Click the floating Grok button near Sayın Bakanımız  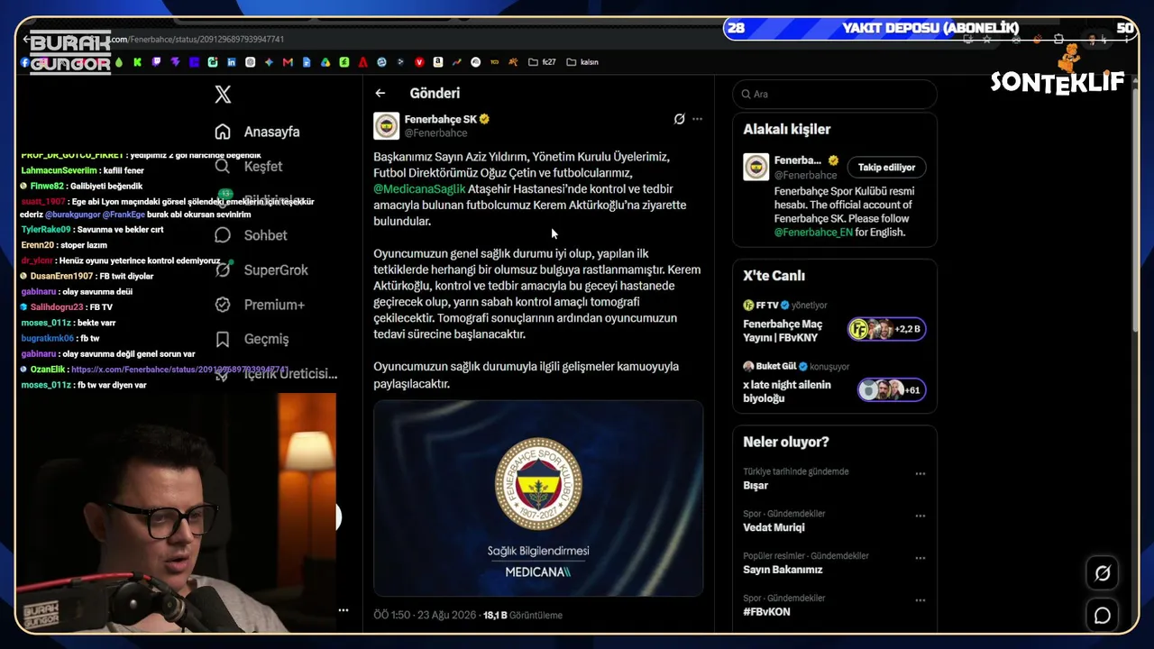click(x=1103, y=573)
